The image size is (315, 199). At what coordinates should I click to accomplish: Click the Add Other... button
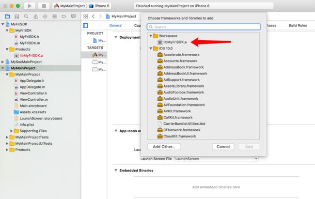164,147
